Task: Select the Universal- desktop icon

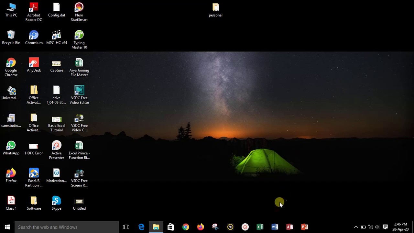Action: pos(11,93)
